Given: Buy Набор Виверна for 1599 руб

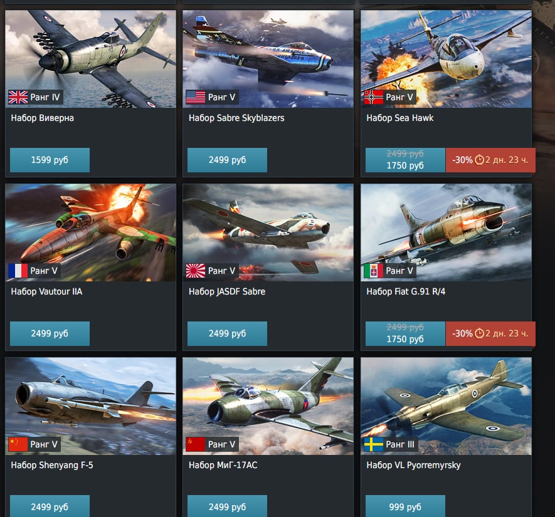Looking at the screenshot, I should point(50,160).
